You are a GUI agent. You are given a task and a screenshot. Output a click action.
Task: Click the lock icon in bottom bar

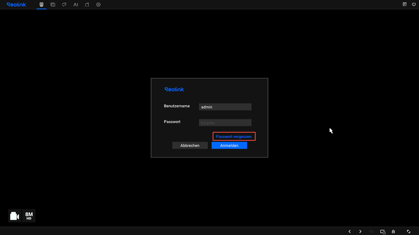[x=393, y=231]
